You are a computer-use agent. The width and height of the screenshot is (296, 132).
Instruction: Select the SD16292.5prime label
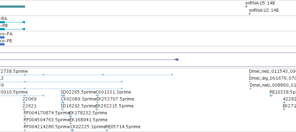tap(78, 106)
